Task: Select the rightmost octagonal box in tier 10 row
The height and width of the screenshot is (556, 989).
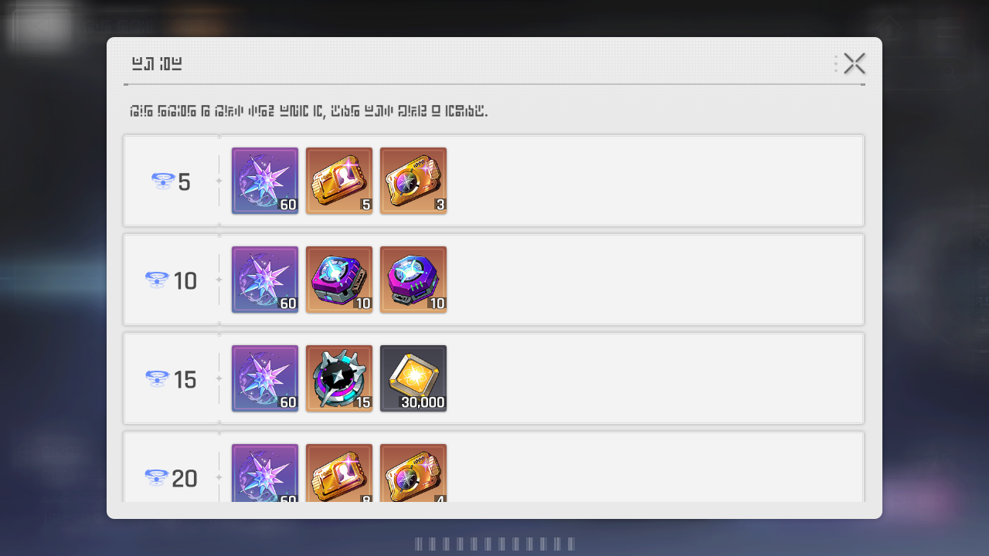Action: pos(413,280)
